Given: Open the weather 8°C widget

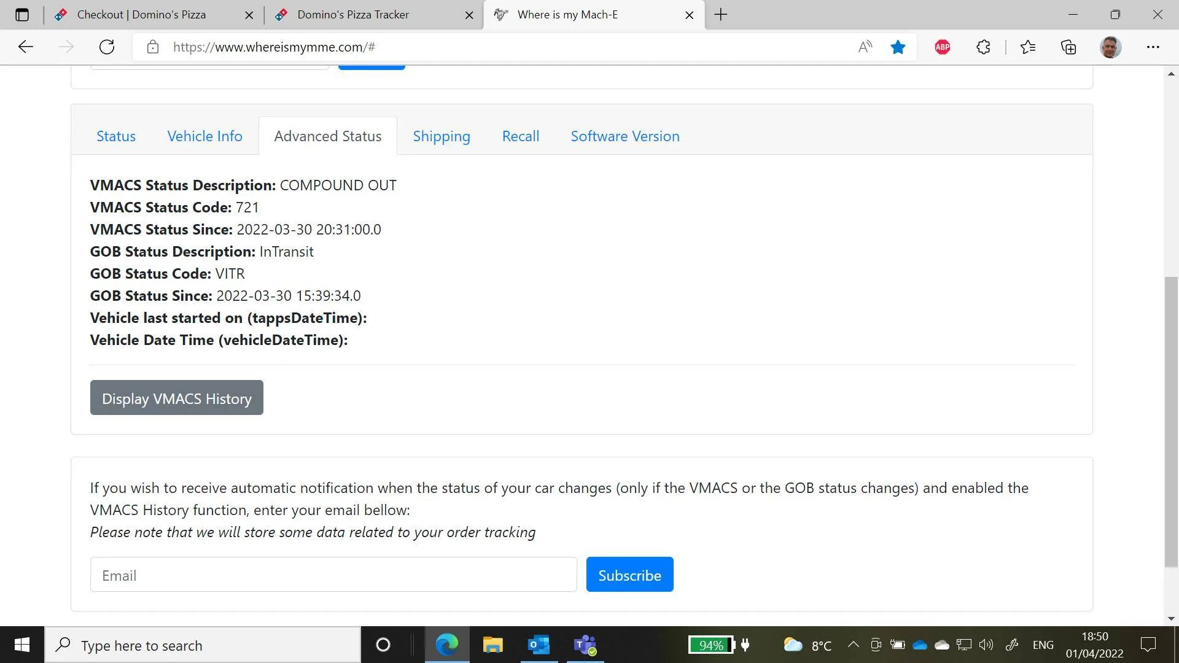Looking at the screenshot, I should [x=807, y=645].
